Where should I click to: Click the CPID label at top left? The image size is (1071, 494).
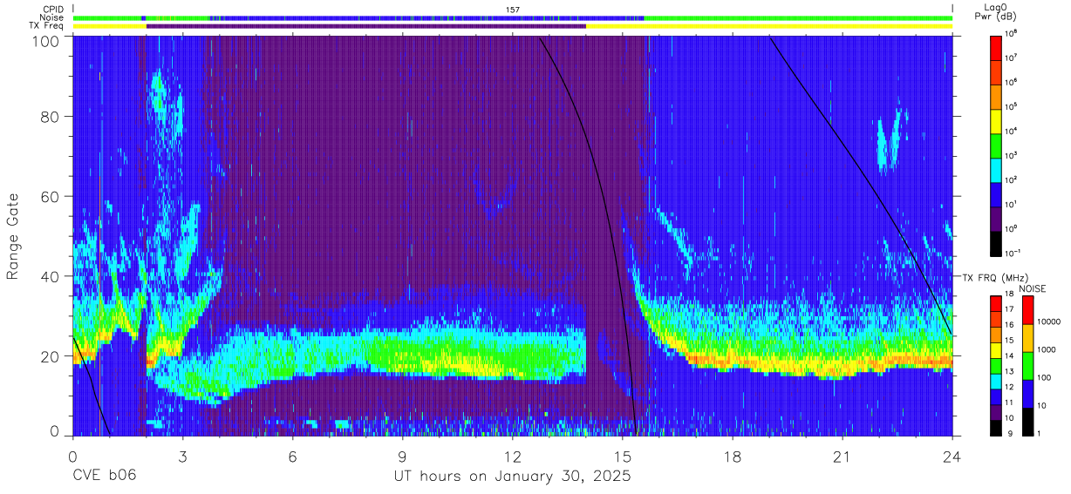pyautogui.click(x=53, y=9)
